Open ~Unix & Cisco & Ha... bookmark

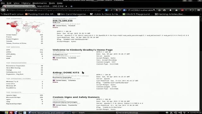[x=105, y=14]
